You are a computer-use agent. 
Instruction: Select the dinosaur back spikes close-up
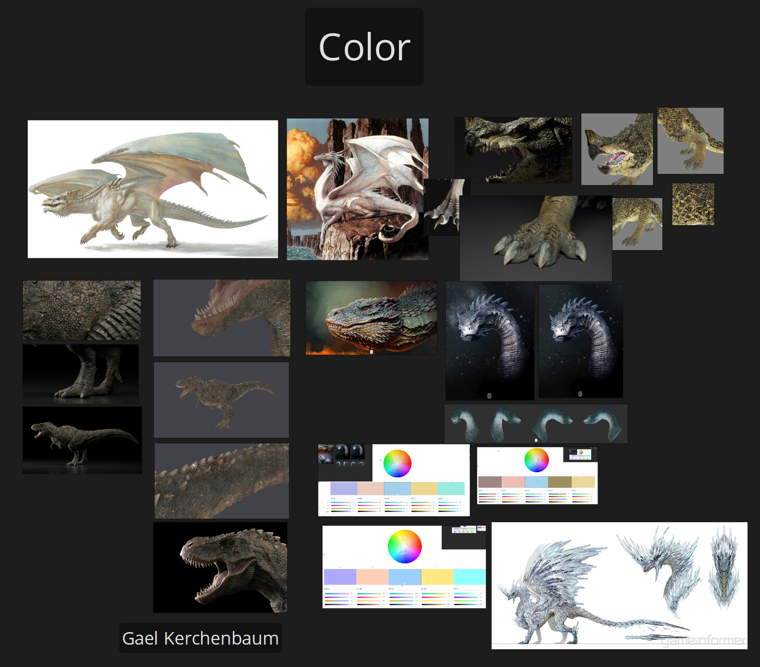tap(222, 481)
